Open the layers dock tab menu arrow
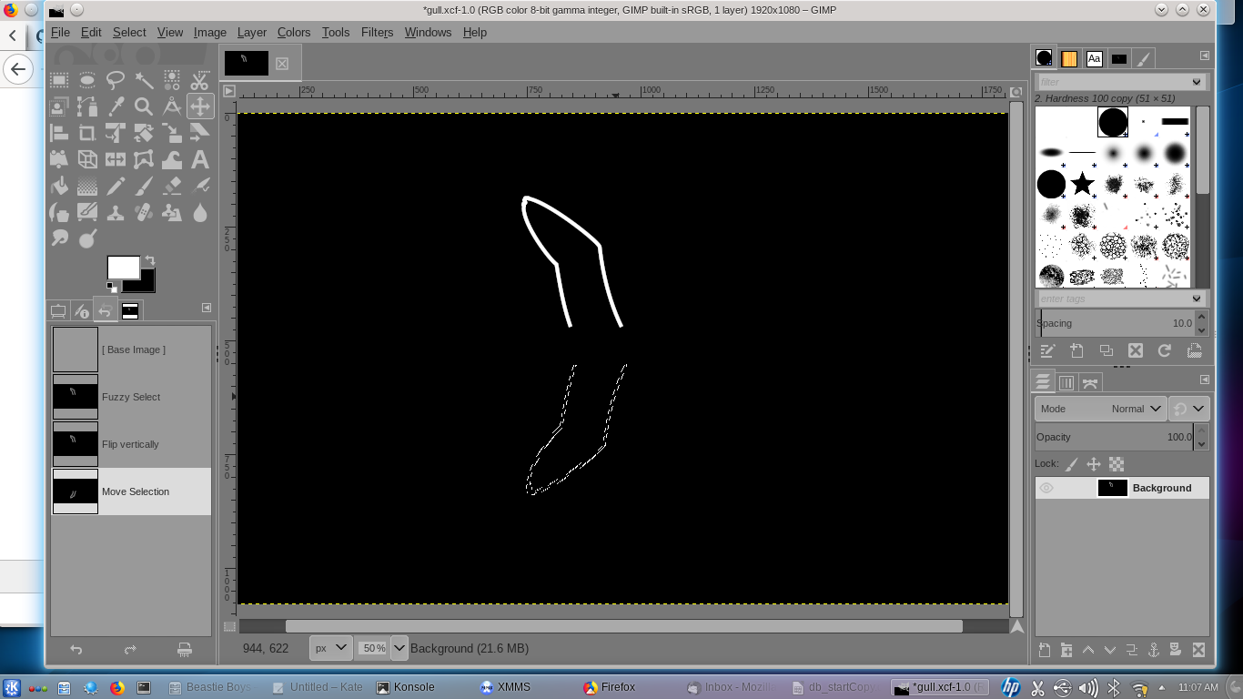Viewport: 1243px width, 699px height. 1204,380
